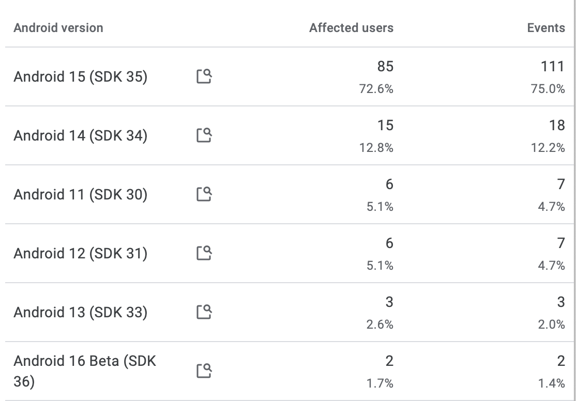Select the Android 13 (SDK 33) label
This screenshot has width=576, height=401.
(x=81, y=313)
